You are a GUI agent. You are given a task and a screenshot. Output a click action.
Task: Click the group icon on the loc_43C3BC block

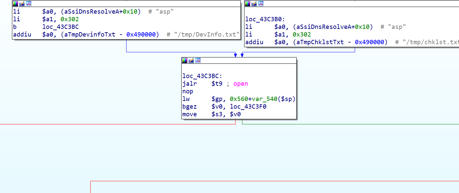tap(198, 60)
